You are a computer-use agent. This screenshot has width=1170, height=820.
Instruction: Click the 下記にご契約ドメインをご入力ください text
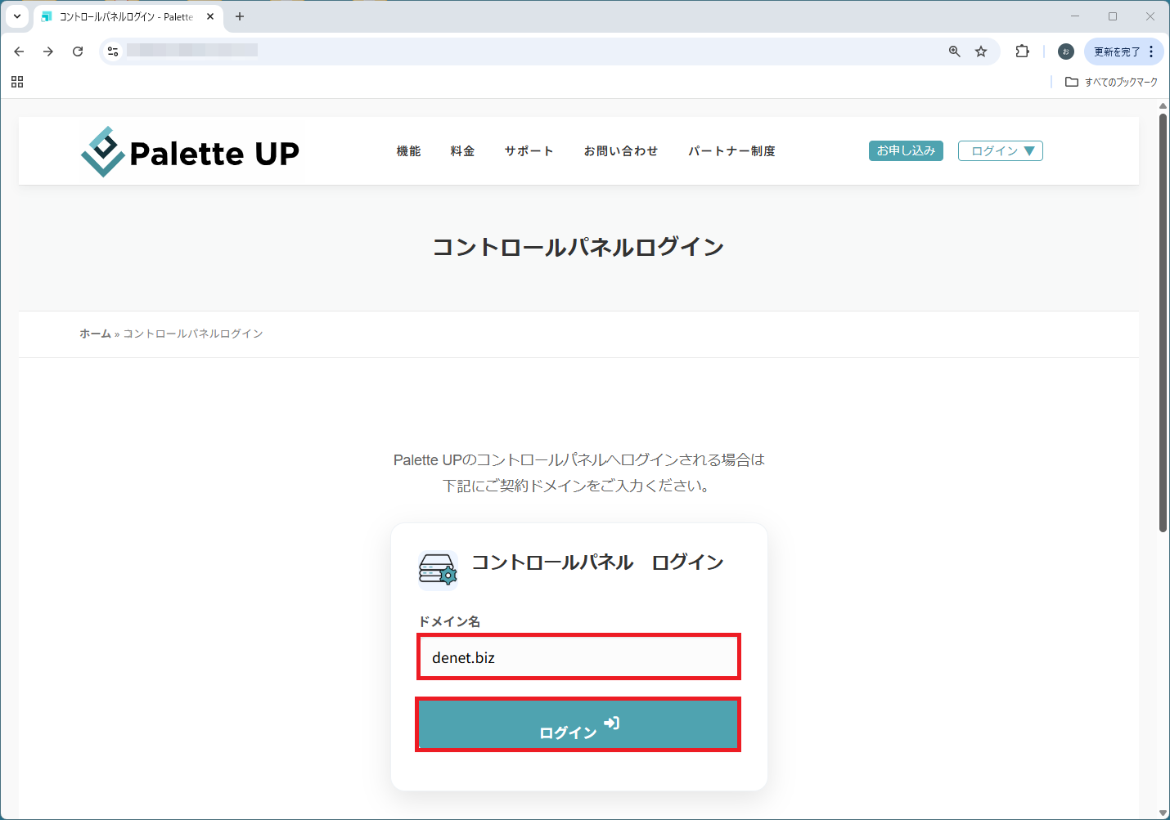577,486
